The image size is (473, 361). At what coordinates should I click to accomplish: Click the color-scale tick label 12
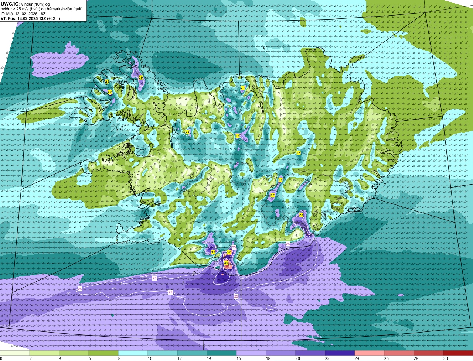coord(179,358)
